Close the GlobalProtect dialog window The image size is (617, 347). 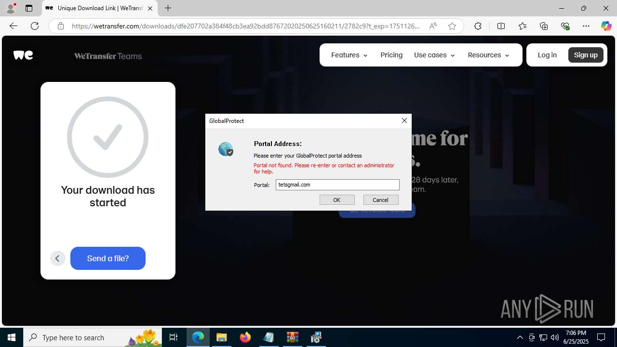pos(404,120)
